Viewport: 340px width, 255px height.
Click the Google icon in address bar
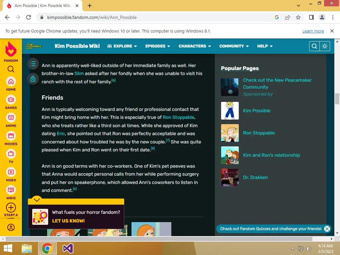(277, 17)
